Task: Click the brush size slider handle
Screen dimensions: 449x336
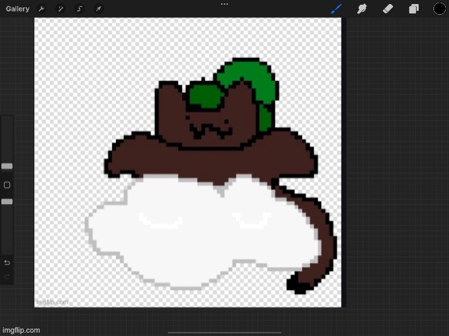Action: 7,166
